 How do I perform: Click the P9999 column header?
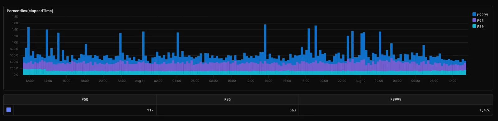[396, 99]
